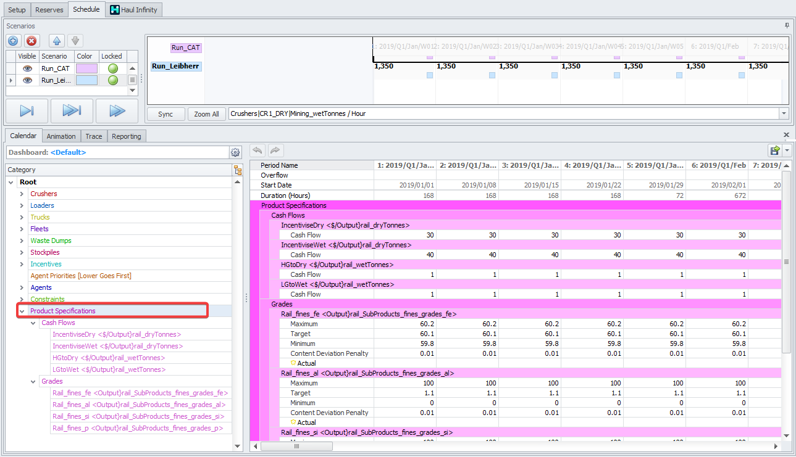Click the category tree layout icon
796x457 pixels.
[x=238, y=170]
